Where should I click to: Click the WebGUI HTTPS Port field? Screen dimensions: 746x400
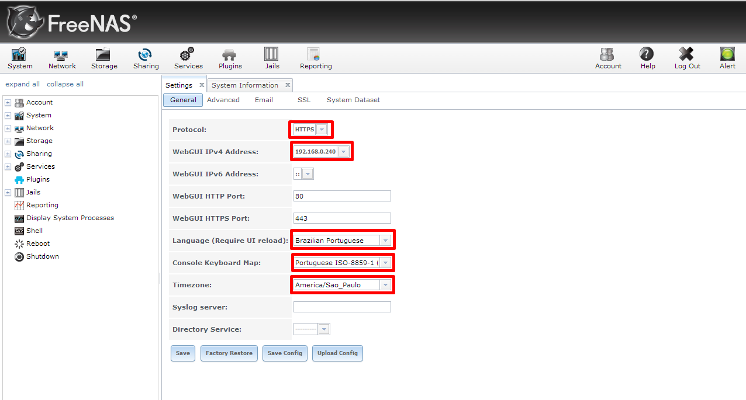342,218
